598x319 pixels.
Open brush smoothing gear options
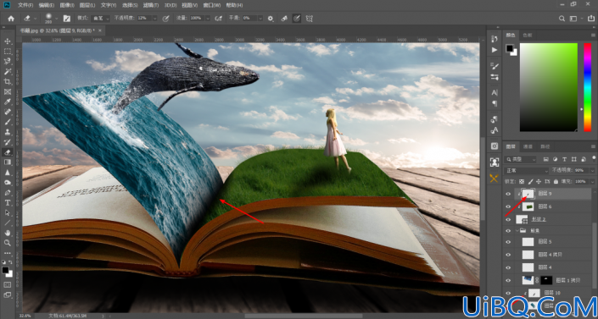coord(271,19)
